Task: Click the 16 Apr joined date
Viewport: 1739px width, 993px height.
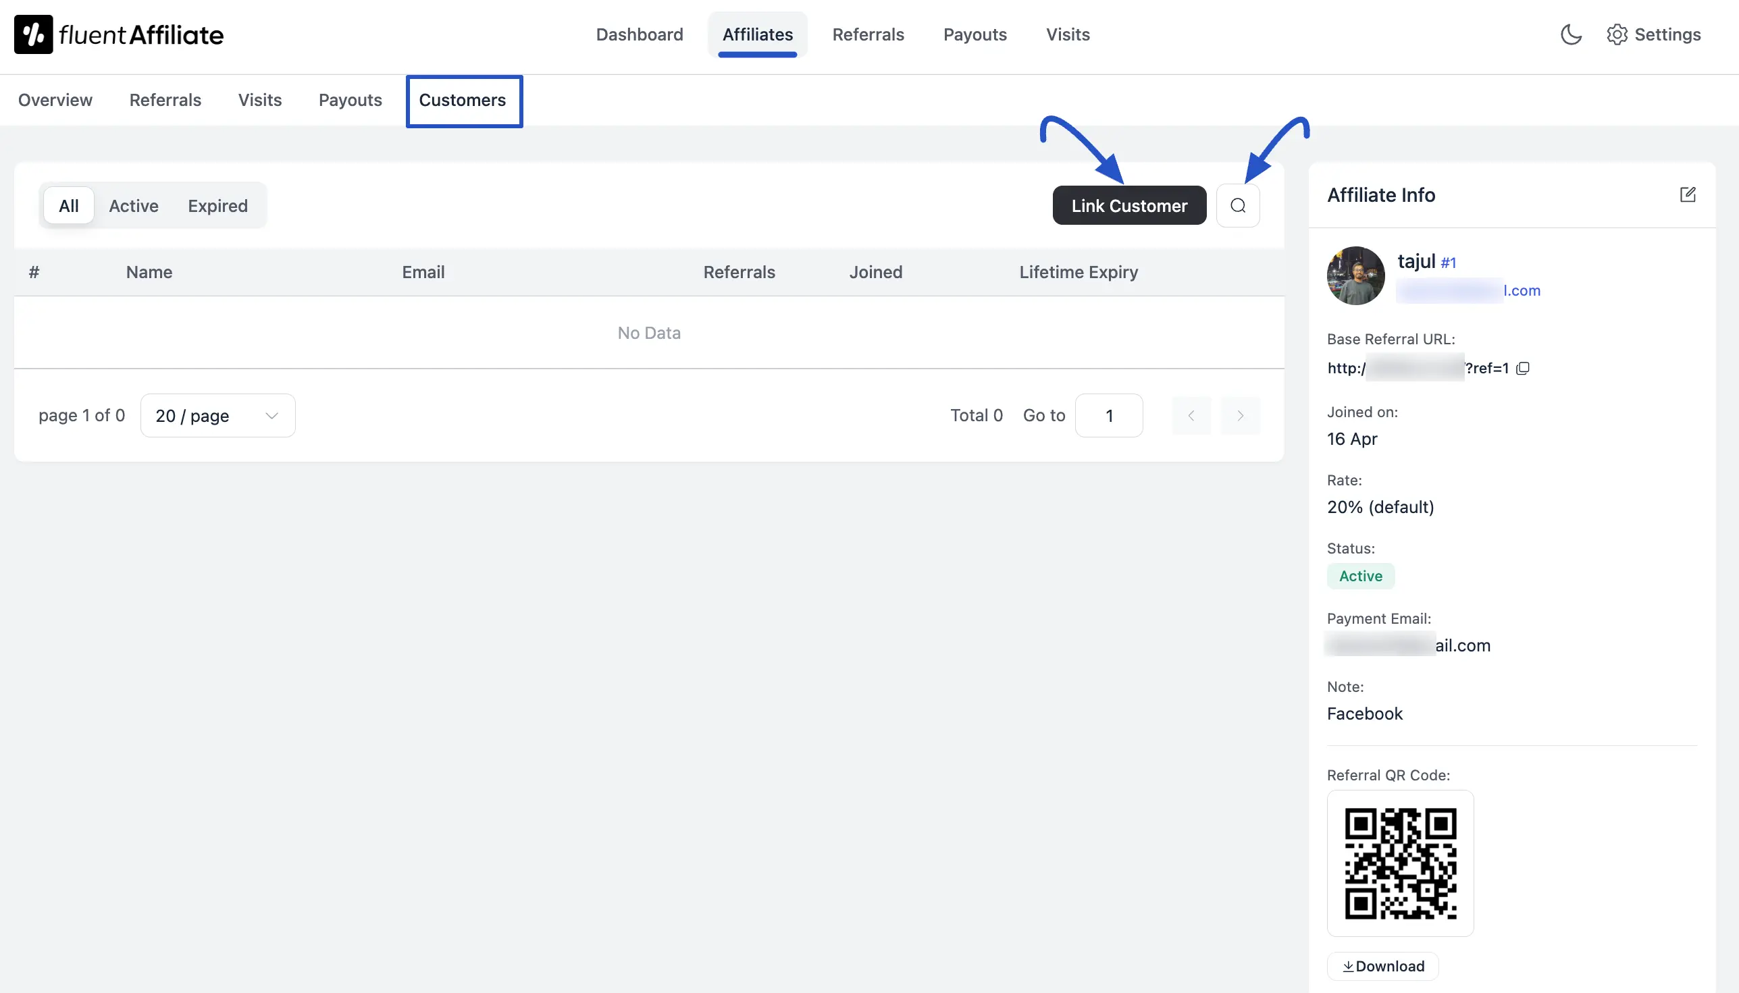Action: point(1351,439)
